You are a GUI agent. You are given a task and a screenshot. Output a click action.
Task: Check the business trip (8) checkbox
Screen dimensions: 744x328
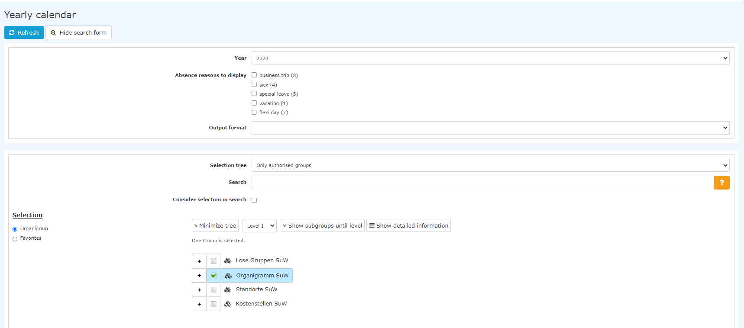(254, 75)
